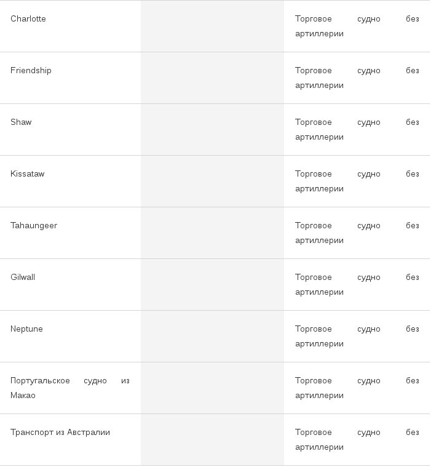Click the description text in Neptune row

(357, 336)
